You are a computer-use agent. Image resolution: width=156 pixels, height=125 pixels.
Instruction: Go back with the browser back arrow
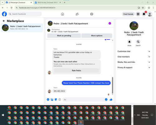pos(3,8)
